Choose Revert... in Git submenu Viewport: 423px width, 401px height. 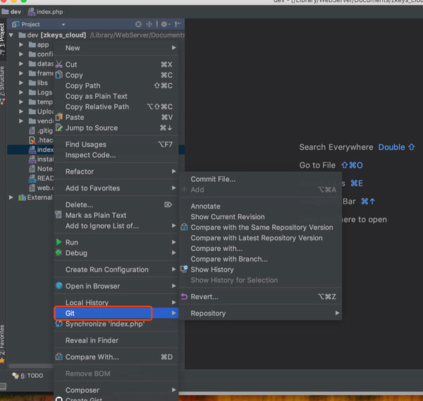coord(260,297)
